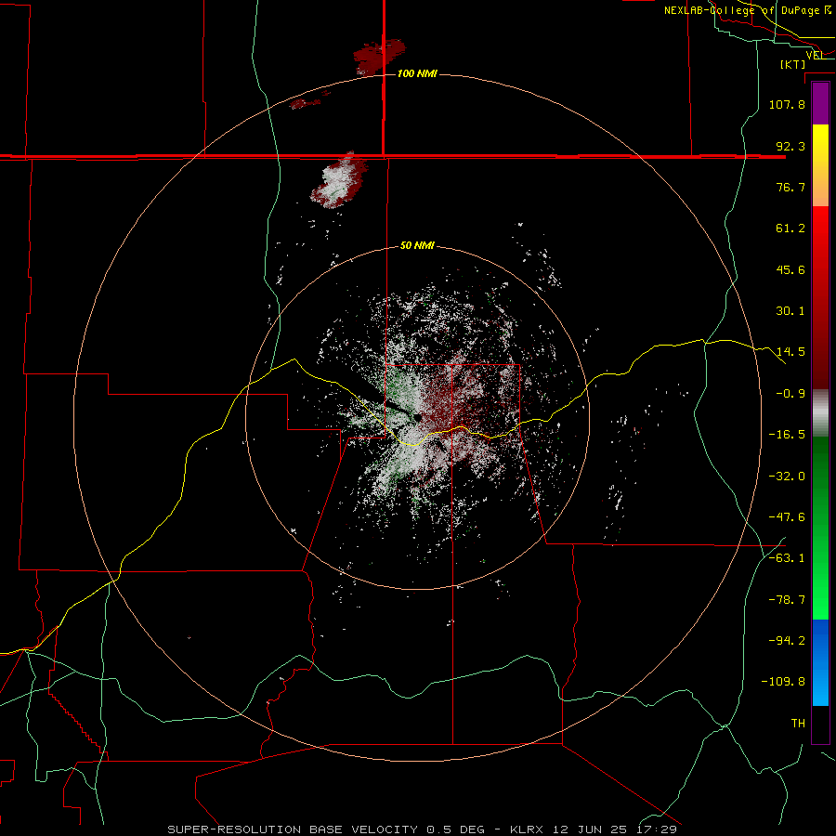This screenshot has height=836, width=836.
Task: Click the KLRX station identifier in caption
Action: (x=529, y=829)
